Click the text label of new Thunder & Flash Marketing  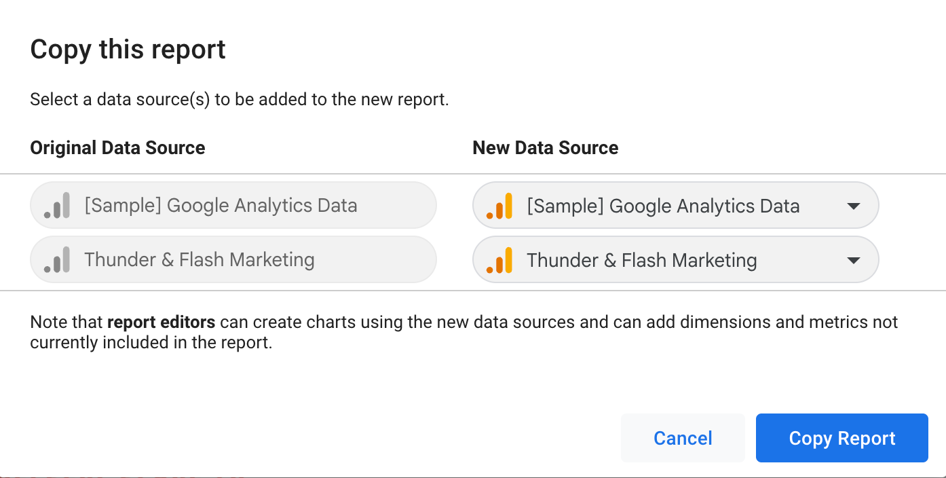tap(642, 260)
